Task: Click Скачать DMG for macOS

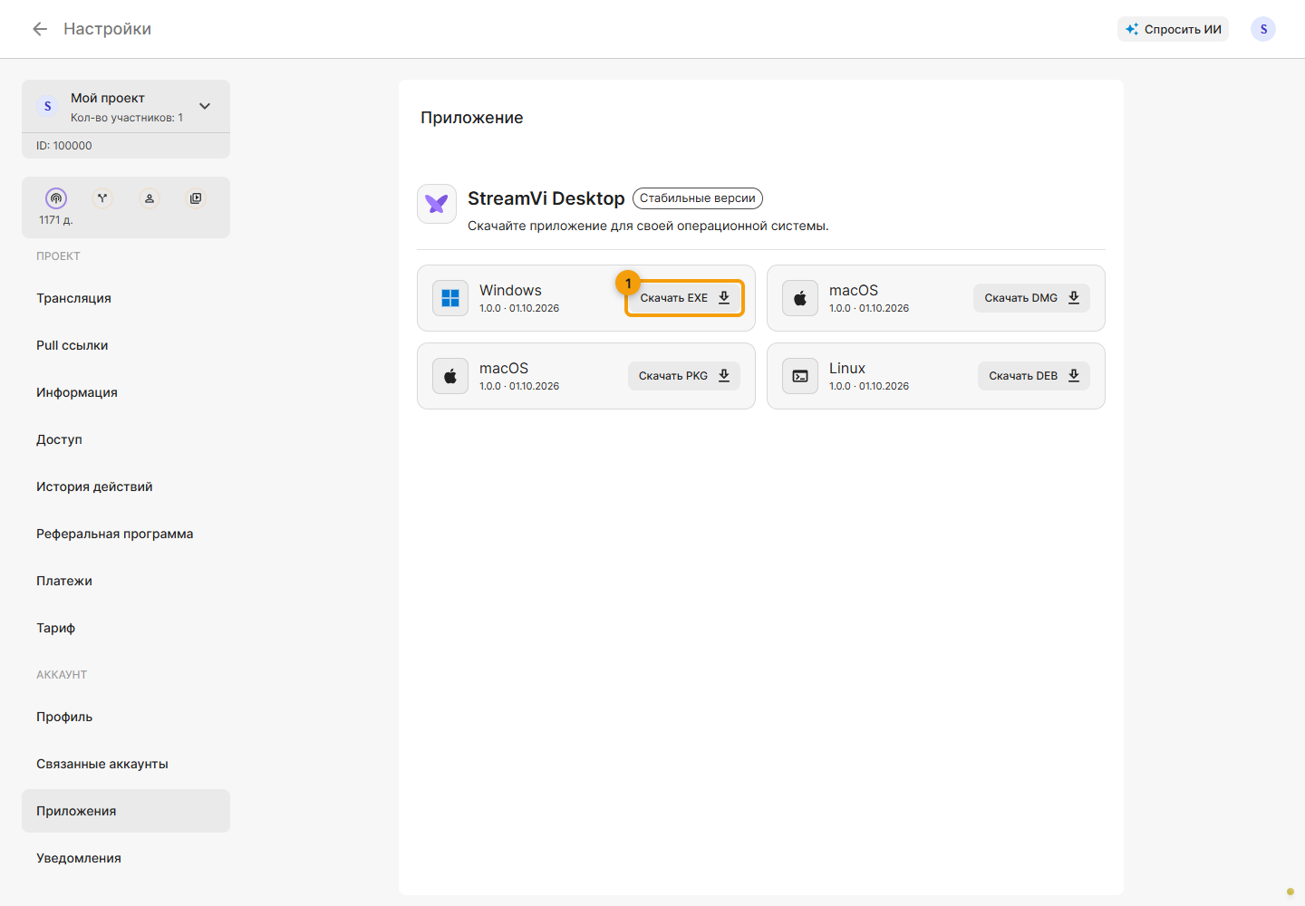Action: 1031,298
